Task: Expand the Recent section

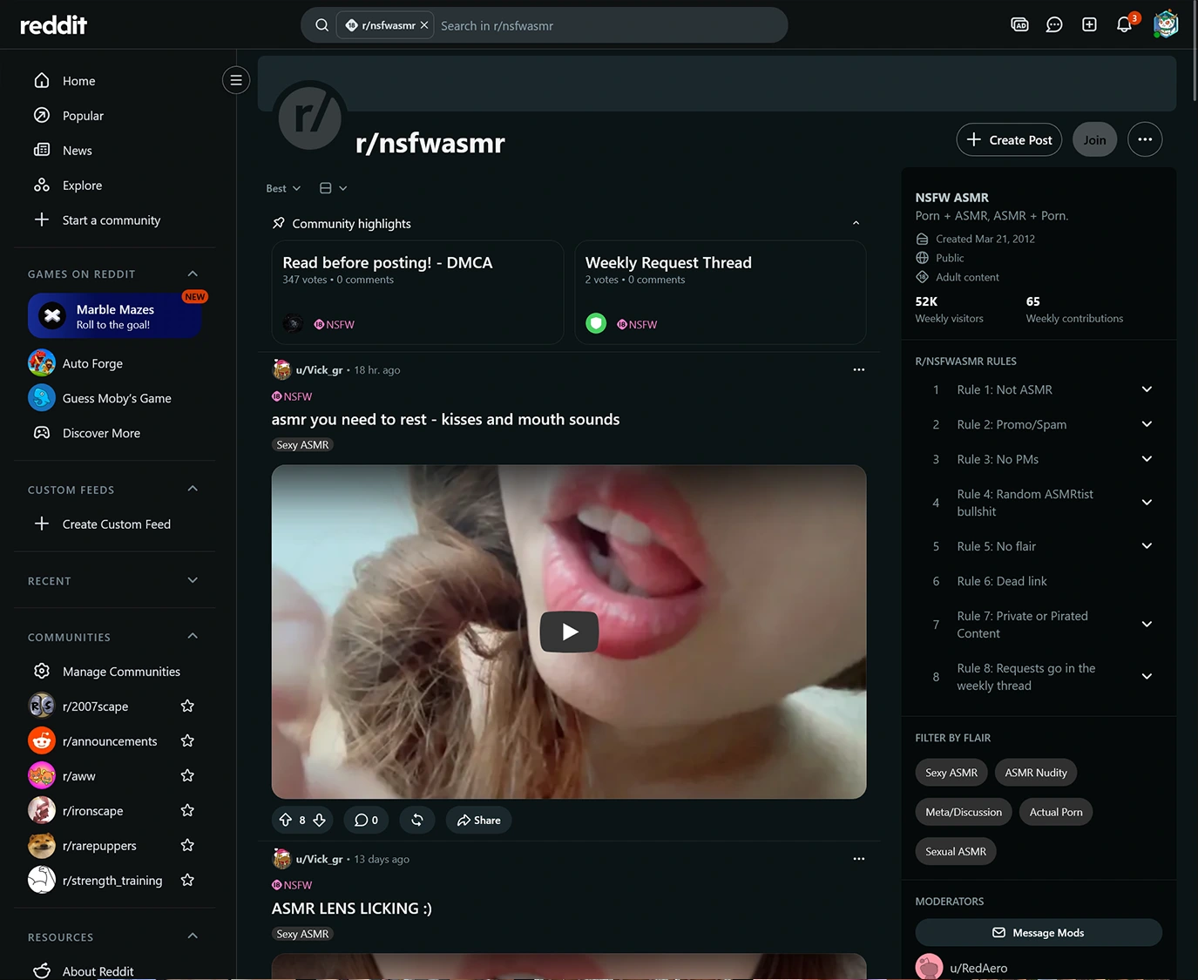Action: click(x=193, y=580)
